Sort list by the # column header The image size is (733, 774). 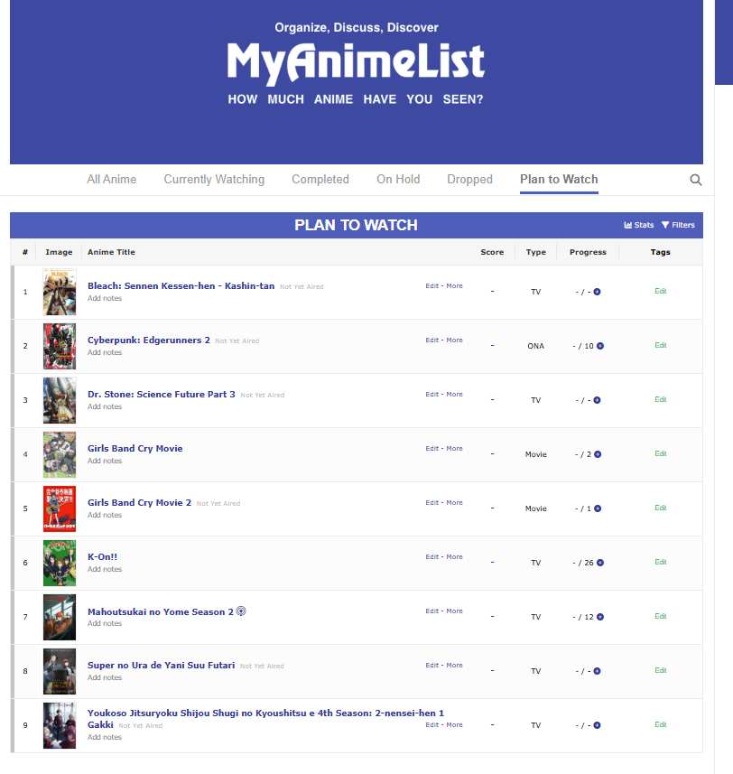pyautogui.click(x=25, y=252)
